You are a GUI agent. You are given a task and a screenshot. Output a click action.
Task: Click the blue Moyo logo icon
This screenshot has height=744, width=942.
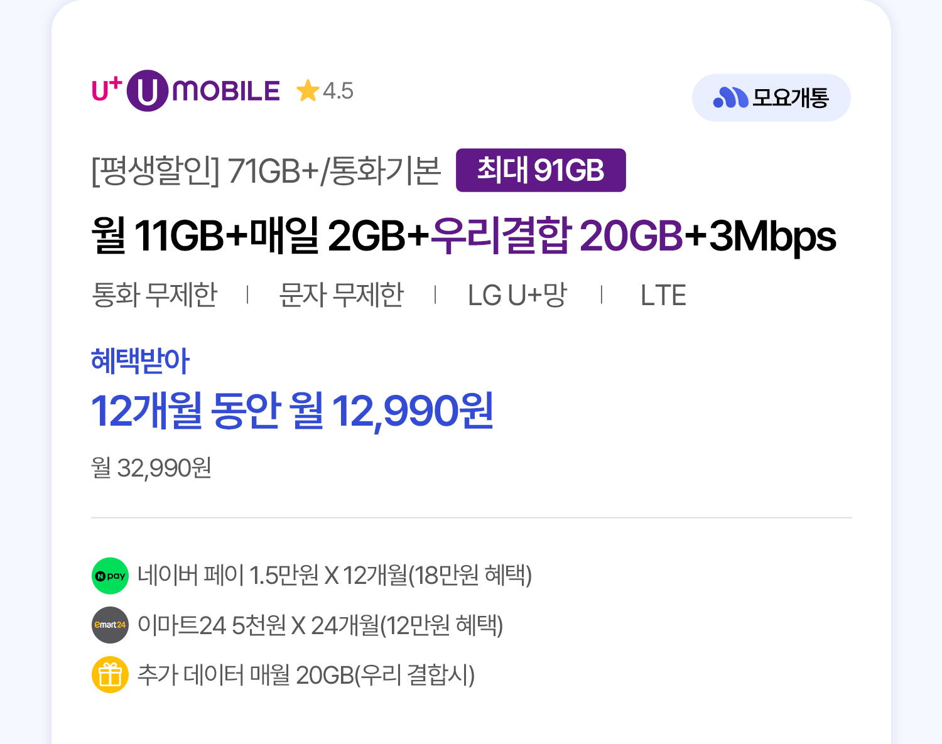tap(730, 97)
